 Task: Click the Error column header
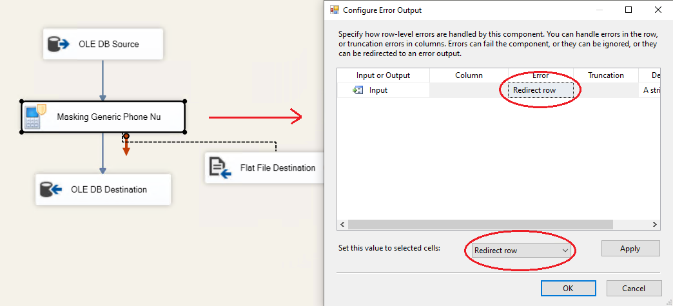pyautogui.click(x=540, y=75)
